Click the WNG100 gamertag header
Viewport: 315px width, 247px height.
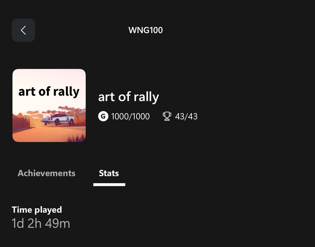coord(146,30)
